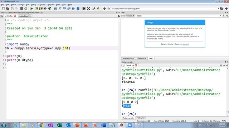Open the Projects menu
Image resolution: width=229 pixels, height=128 pixels.
[50, 5]
